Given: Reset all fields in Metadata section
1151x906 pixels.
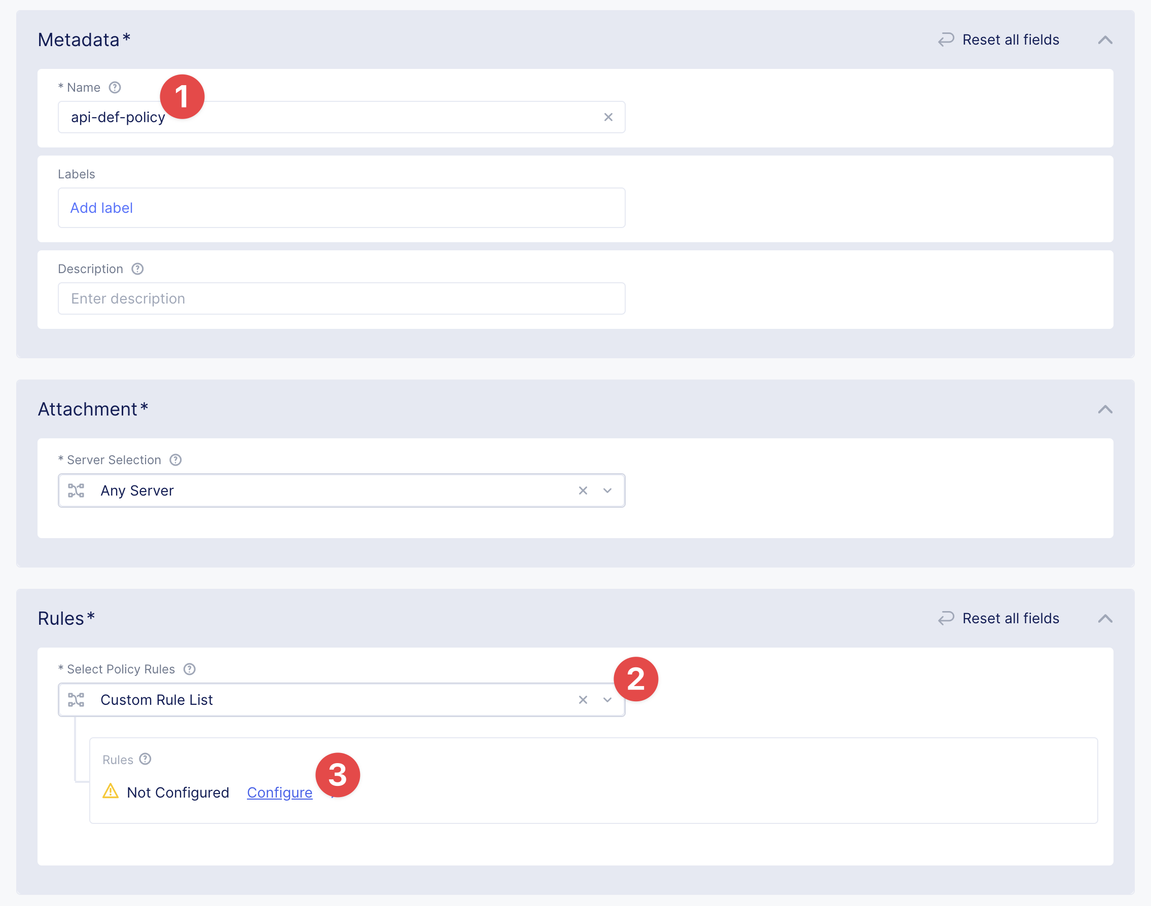Looking at the screenshot, I should [x=999, y=40].
